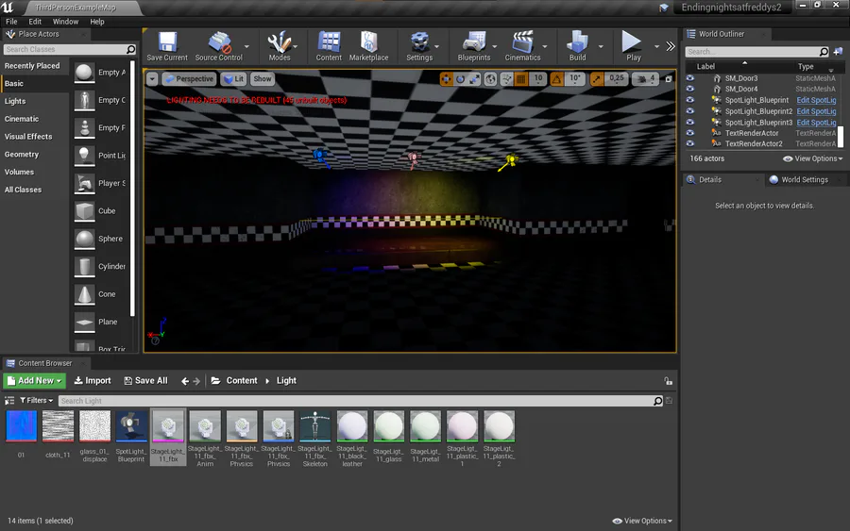Select the translate gizmo tool in viewport
The image size is (850, 531).
click(446, 79)
